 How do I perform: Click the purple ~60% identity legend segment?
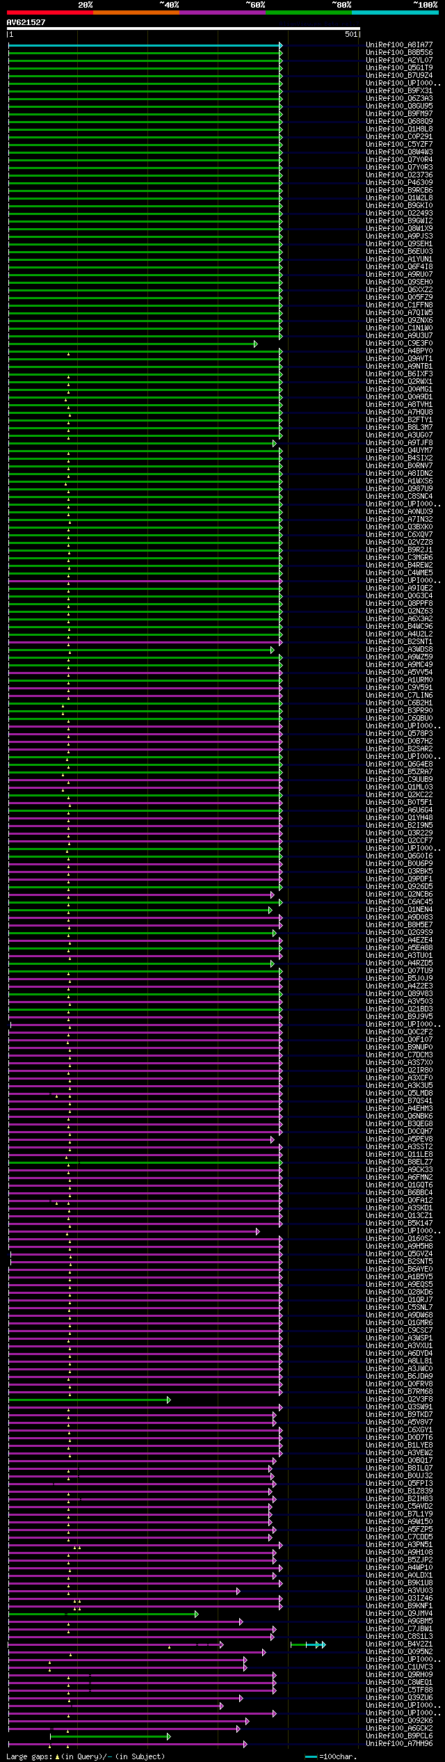pyautogui.click(x=222, y=13)
